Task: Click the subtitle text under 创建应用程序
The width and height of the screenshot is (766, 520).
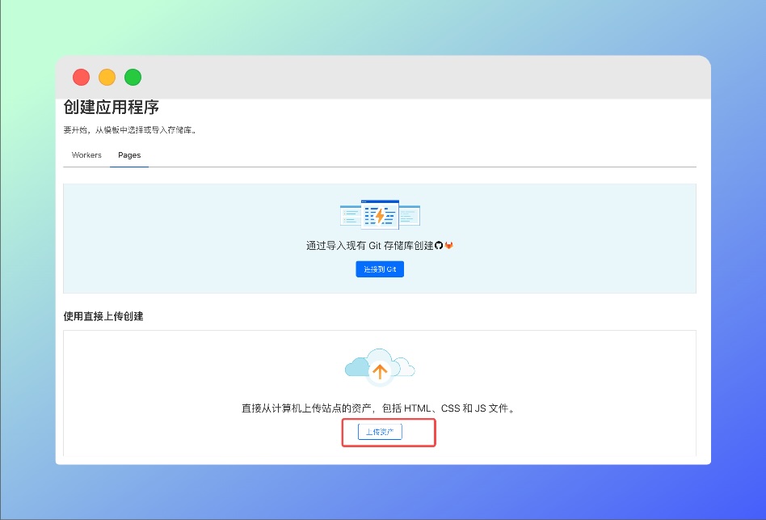Action: pyautogui.click(x=130, y=130)
